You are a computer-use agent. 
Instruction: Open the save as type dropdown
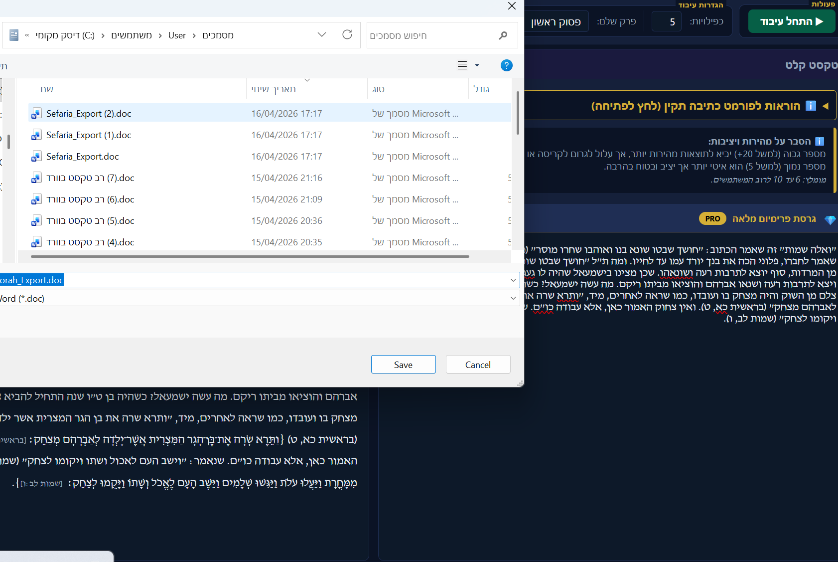[513, 298]
